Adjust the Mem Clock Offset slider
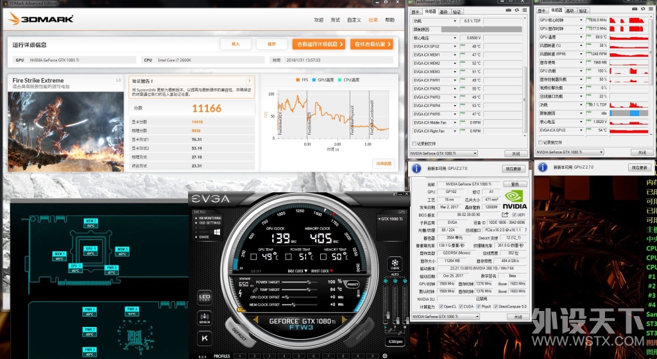657x359 pixels. [x=300, y=305]
